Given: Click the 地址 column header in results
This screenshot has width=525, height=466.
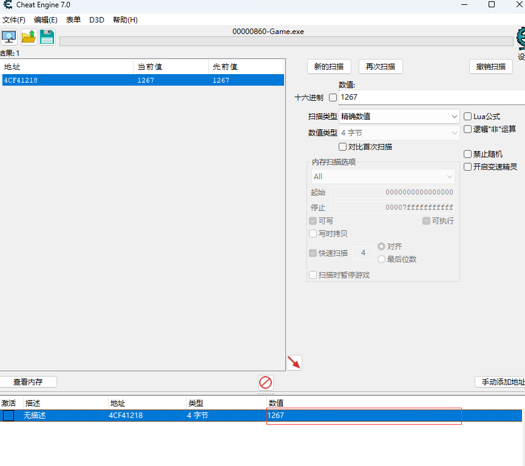Looking at the screenshot, I should pos(67,67).
